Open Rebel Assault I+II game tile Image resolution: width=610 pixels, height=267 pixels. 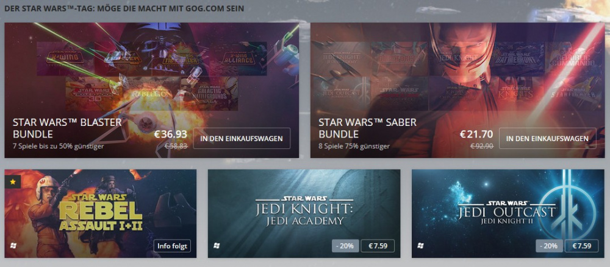click(101, 213)
